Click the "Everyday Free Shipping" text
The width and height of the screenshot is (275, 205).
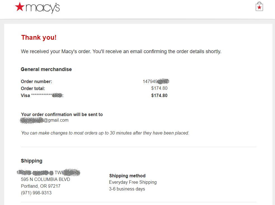tap(133, 182)
